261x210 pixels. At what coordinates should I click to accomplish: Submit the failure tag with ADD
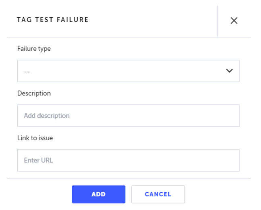tap(98, 194)
